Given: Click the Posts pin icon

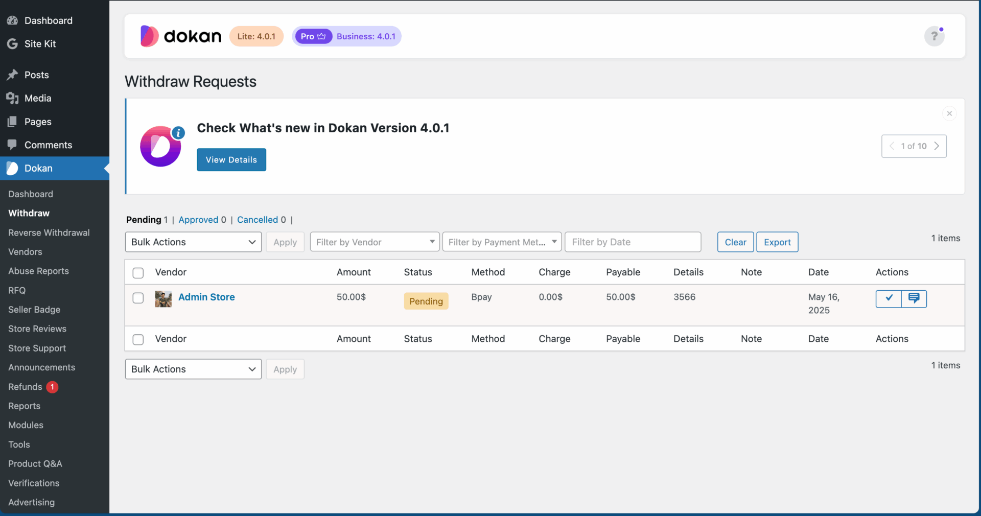Looking at the screenshot, I should pyautogui.click(x=12, y=75).
